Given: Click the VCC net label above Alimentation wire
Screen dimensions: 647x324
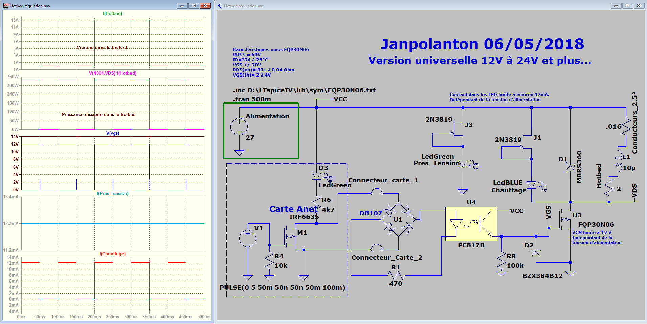Looking at the screenshot, I should pos(340,99).
